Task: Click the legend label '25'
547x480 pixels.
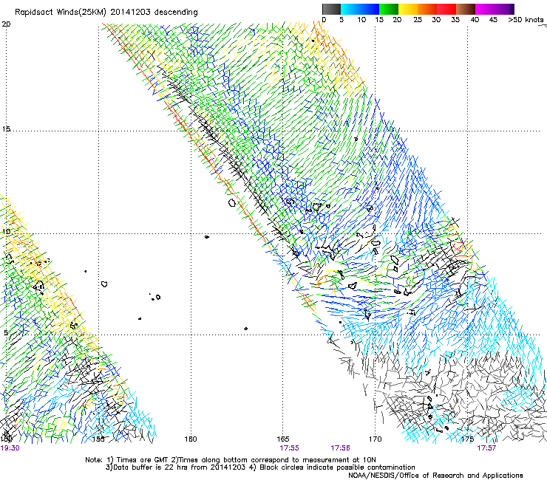Action: [x=418, y=19]
